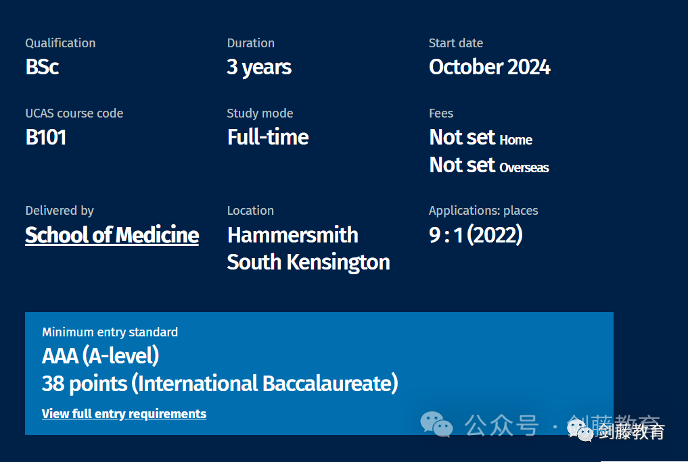Image resolution: width=688 pixels, height=462 pixels.
Task: Click the AAA (A-level) entry standard
Action: click(100, 355)
